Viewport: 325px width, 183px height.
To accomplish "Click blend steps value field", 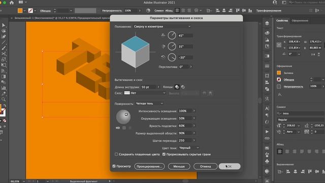I will (185, 140).
